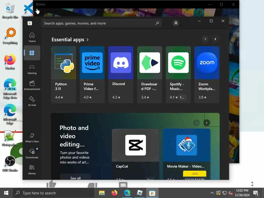This screenshot has height=198, width=264.
Task: Open the network tray icon
Action: click(x=225, y=193)
